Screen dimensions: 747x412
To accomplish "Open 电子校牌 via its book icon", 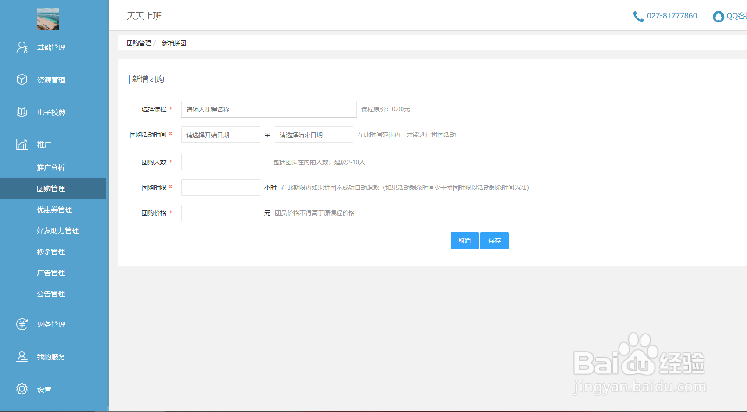I will pos(21,112).
